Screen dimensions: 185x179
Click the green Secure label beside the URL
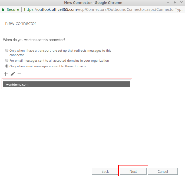point(13,9)
